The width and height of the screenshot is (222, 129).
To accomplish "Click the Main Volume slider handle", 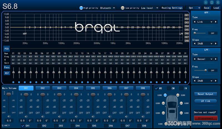I will click(9, 94).
